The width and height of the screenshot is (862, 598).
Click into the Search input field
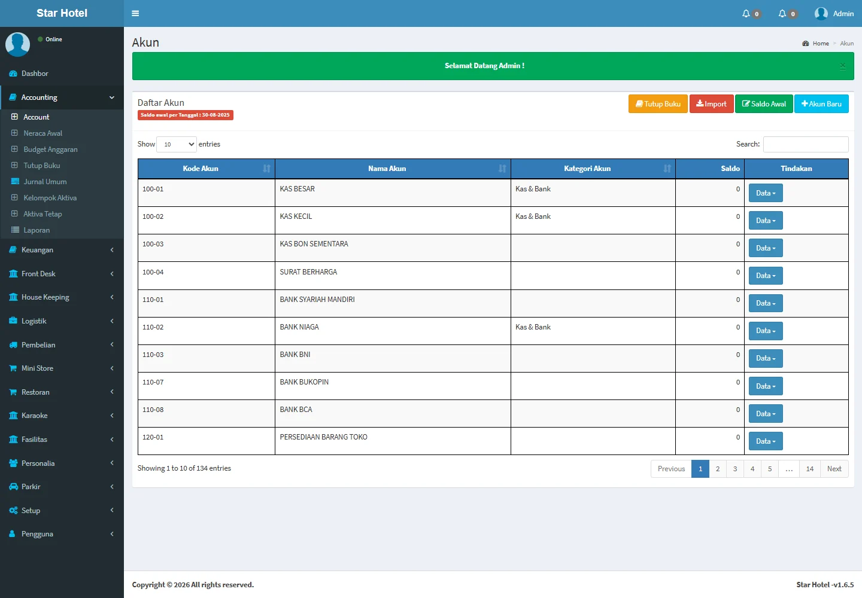[x=806, y=144]
